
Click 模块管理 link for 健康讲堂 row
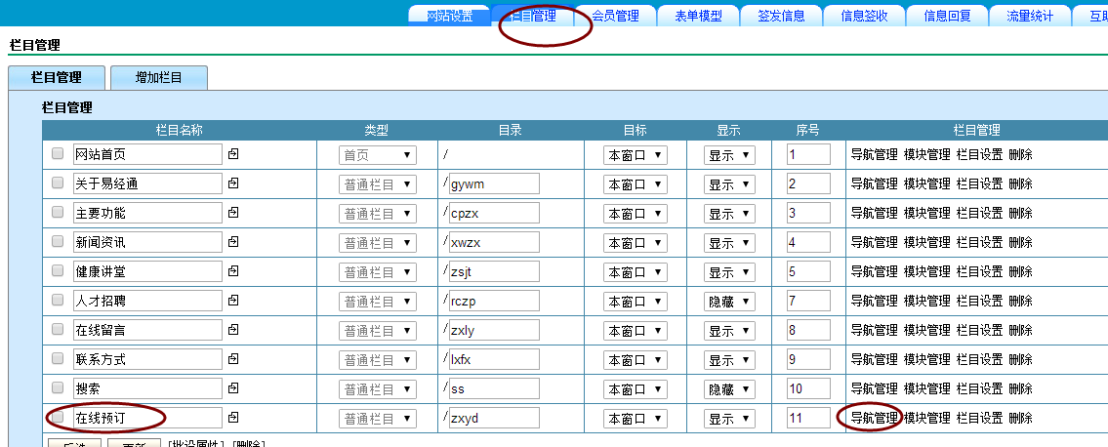(x=926, y=271)
